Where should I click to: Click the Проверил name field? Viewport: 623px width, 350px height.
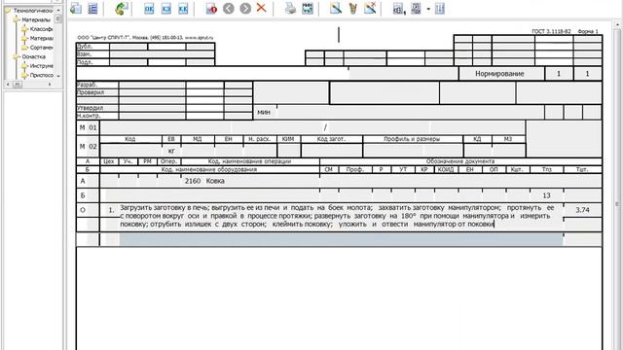point(152,92)
